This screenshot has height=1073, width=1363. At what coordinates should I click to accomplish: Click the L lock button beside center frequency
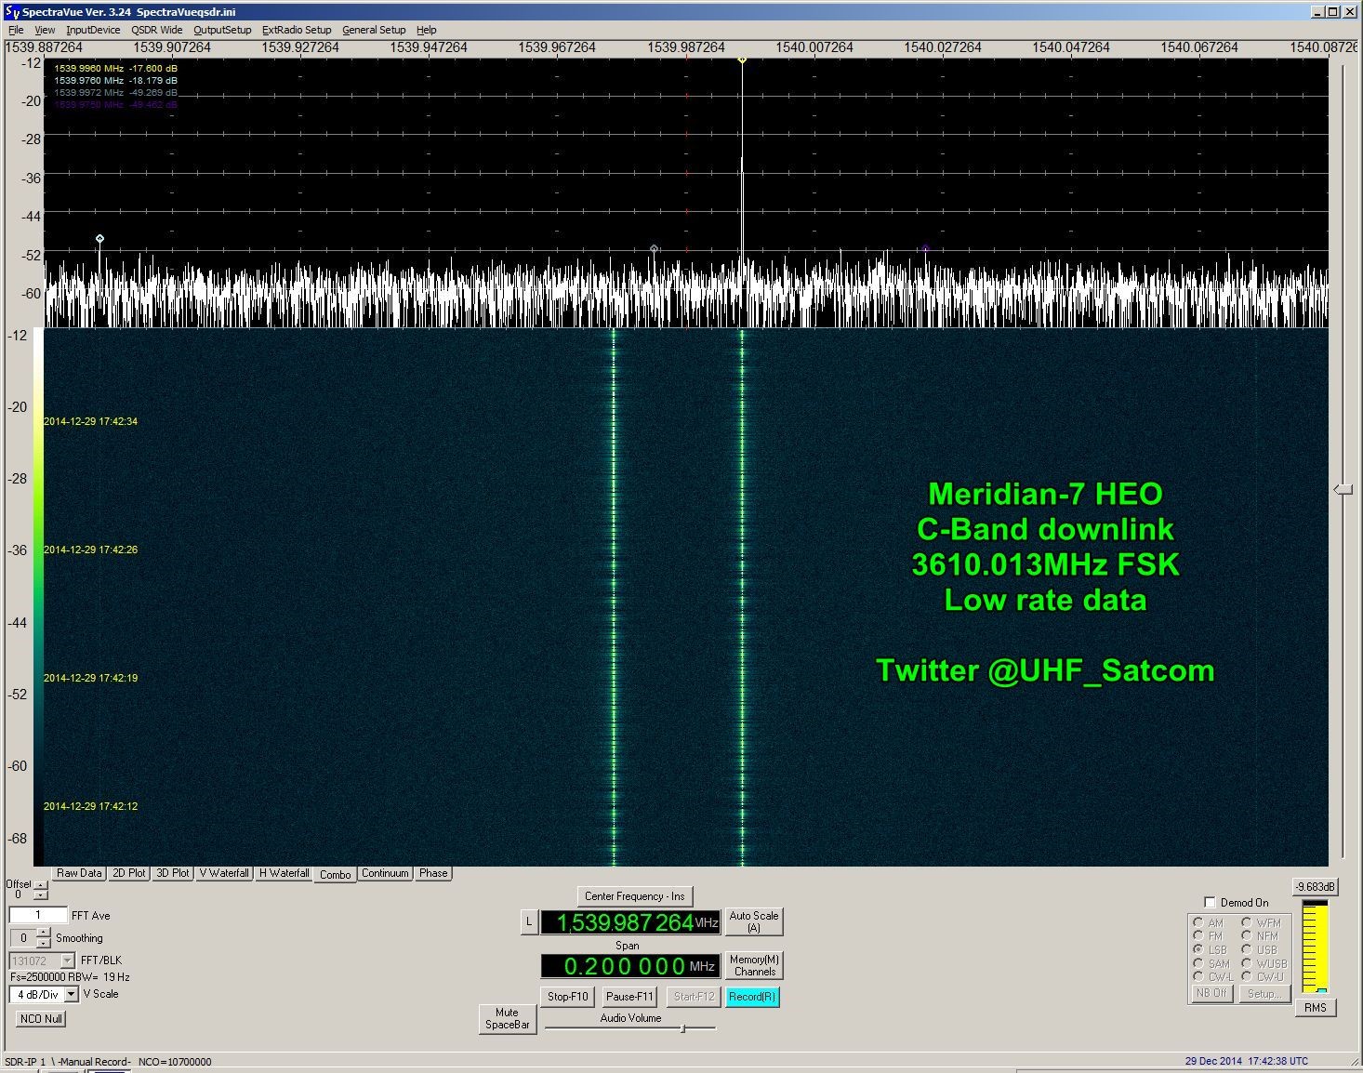(x=528, y=922)
